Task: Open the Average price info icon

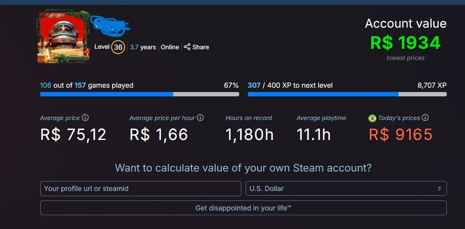Action: [85, 118]
